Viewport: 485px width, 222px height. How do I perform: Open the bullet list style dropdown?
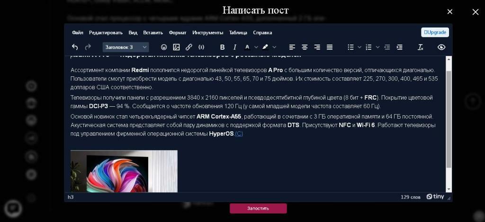[359, 47]
